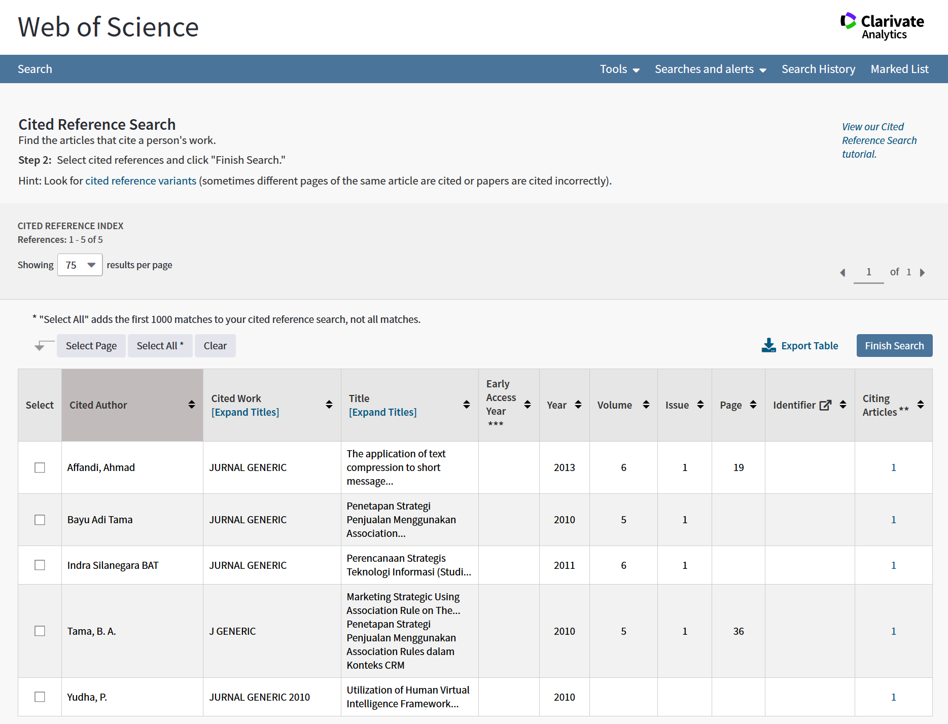Click the Export Table download icon
Screen dimensions: 948x724
pos(768,345)
